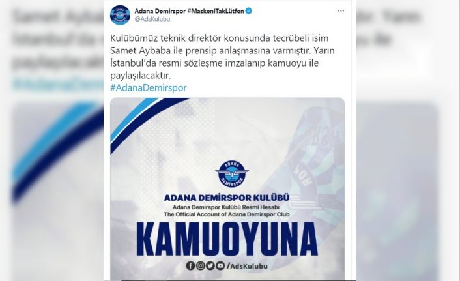Open the tweet's three-dot more options menu
The height and width of the screenshot is (281, 460).
tap(341, 11)
